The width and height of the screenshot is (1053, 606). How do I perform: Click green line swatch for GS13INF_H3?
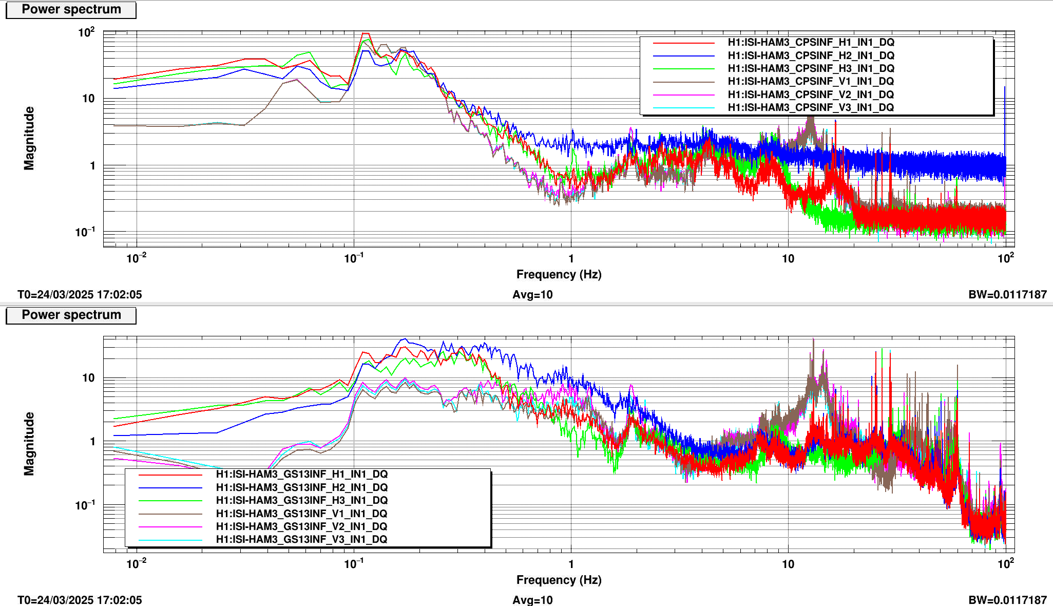click(170, 501)
